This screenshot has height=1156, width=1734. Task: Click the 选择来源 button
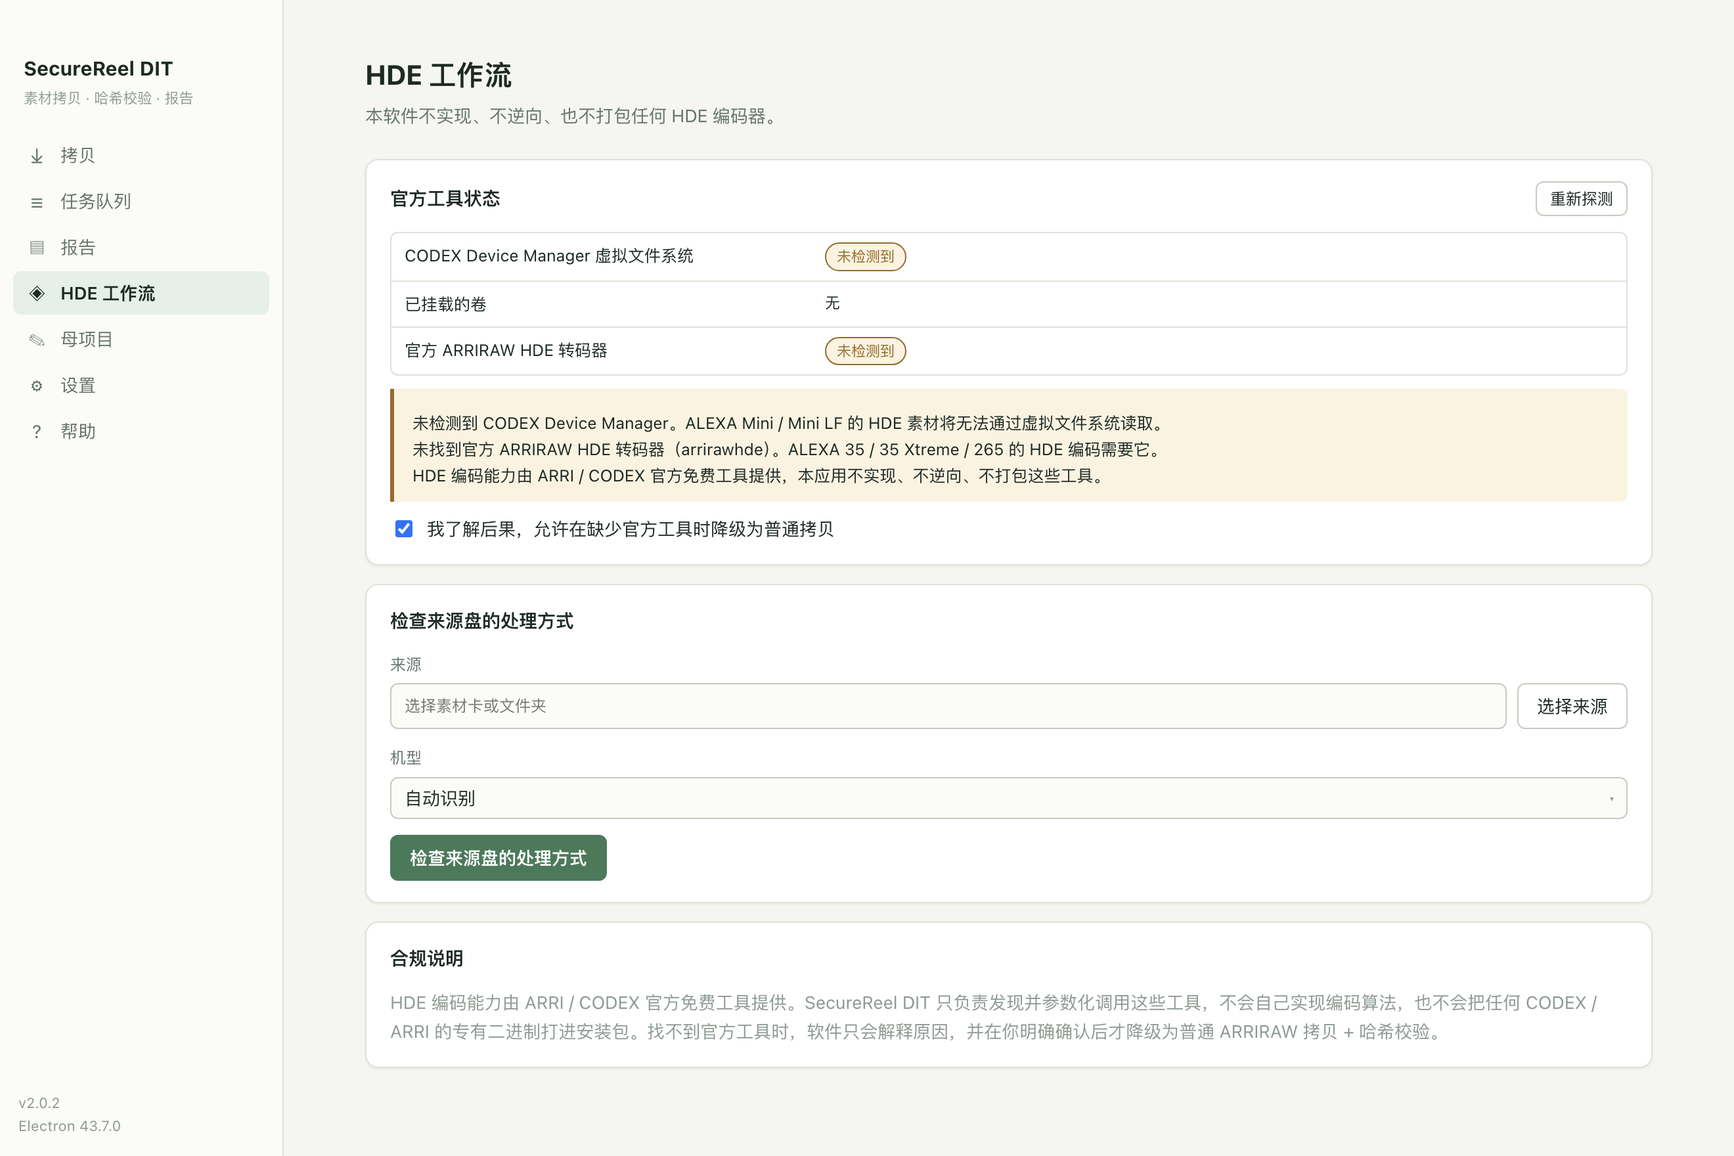1572,706
